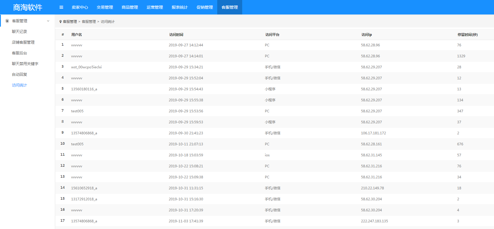The image size is (494, 229).
Task: Click the 客服管理 sidebar circle icon
Action: [x=7, y=21]
